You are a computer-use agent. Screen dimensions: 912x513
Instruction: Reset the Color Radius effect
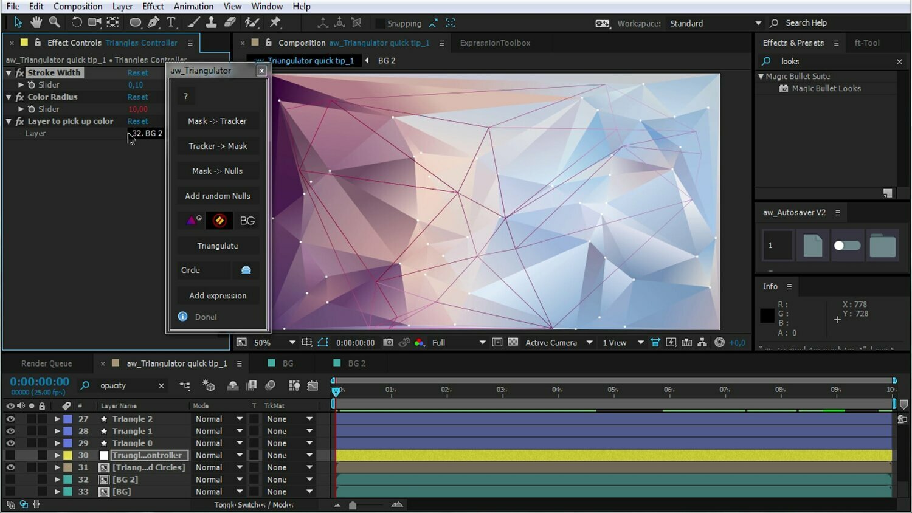[137, 97]
